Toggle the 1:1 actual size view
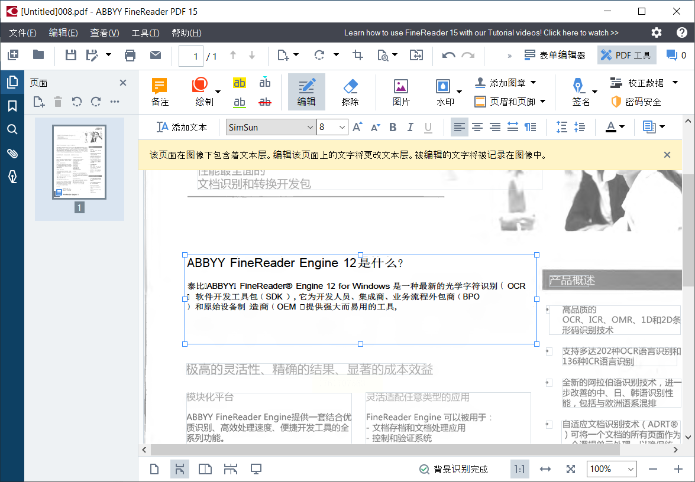 pos(519,469)
